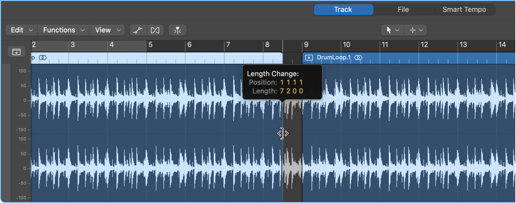This screenshot has height=203, width=516.
Task: Toggle the Flex editing button
Action: pos(155,30)
